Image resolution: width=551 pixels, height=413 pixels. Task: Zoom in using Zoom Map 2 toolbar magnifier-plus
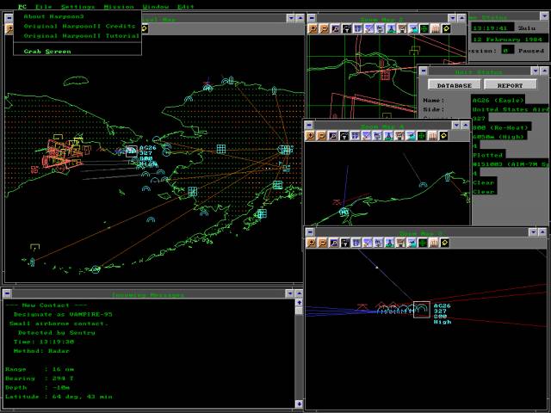[313, 28]
